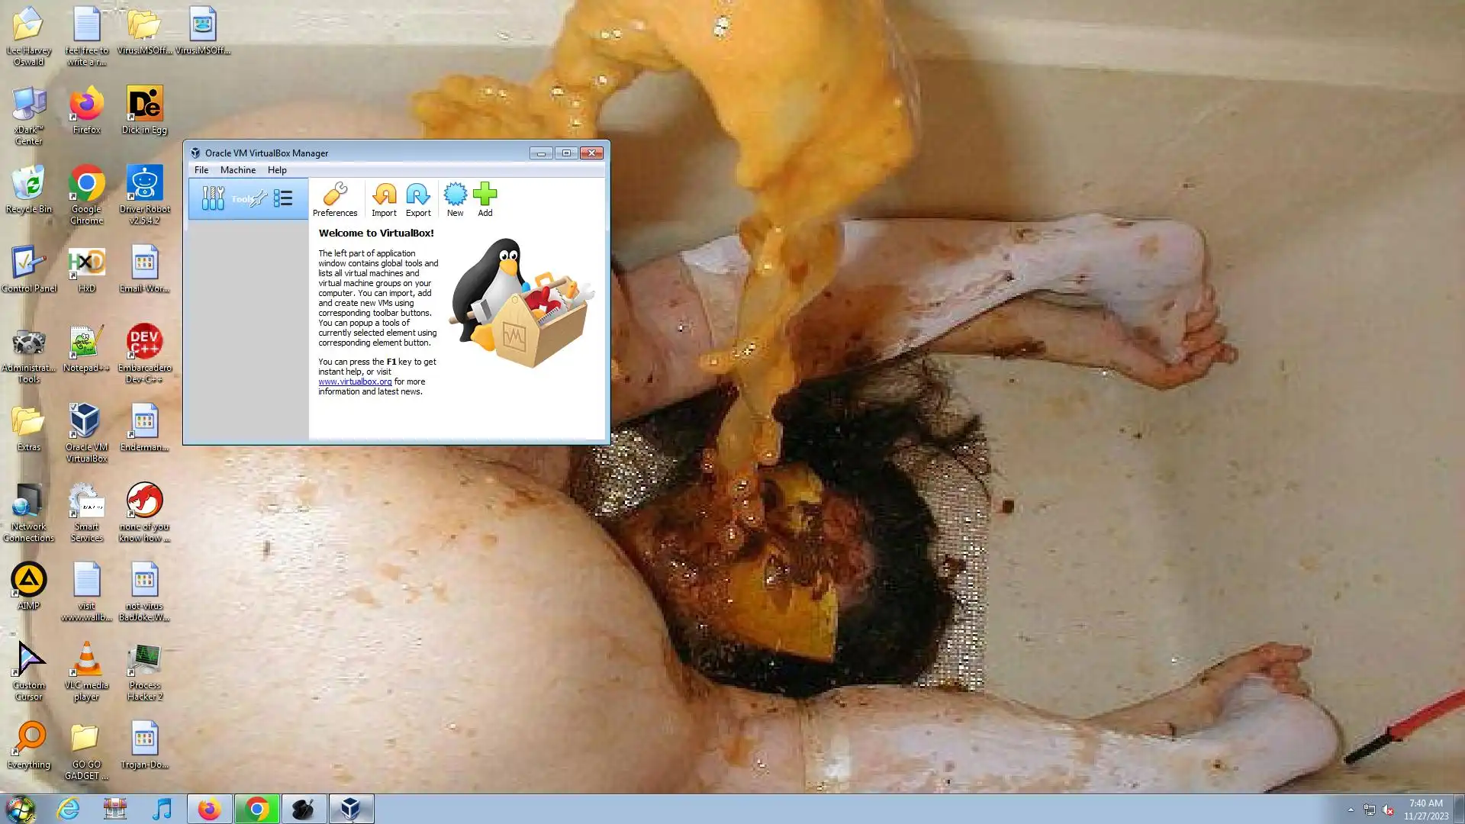Image resolution: width=1465 pixels, height=824 pixels.
Task: Open VirtualBox Preferences from the toolbar
Action: 334,199
